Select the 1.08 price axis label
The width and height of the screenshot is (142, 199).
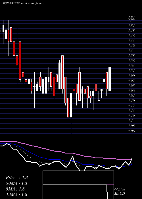point(131,126)
